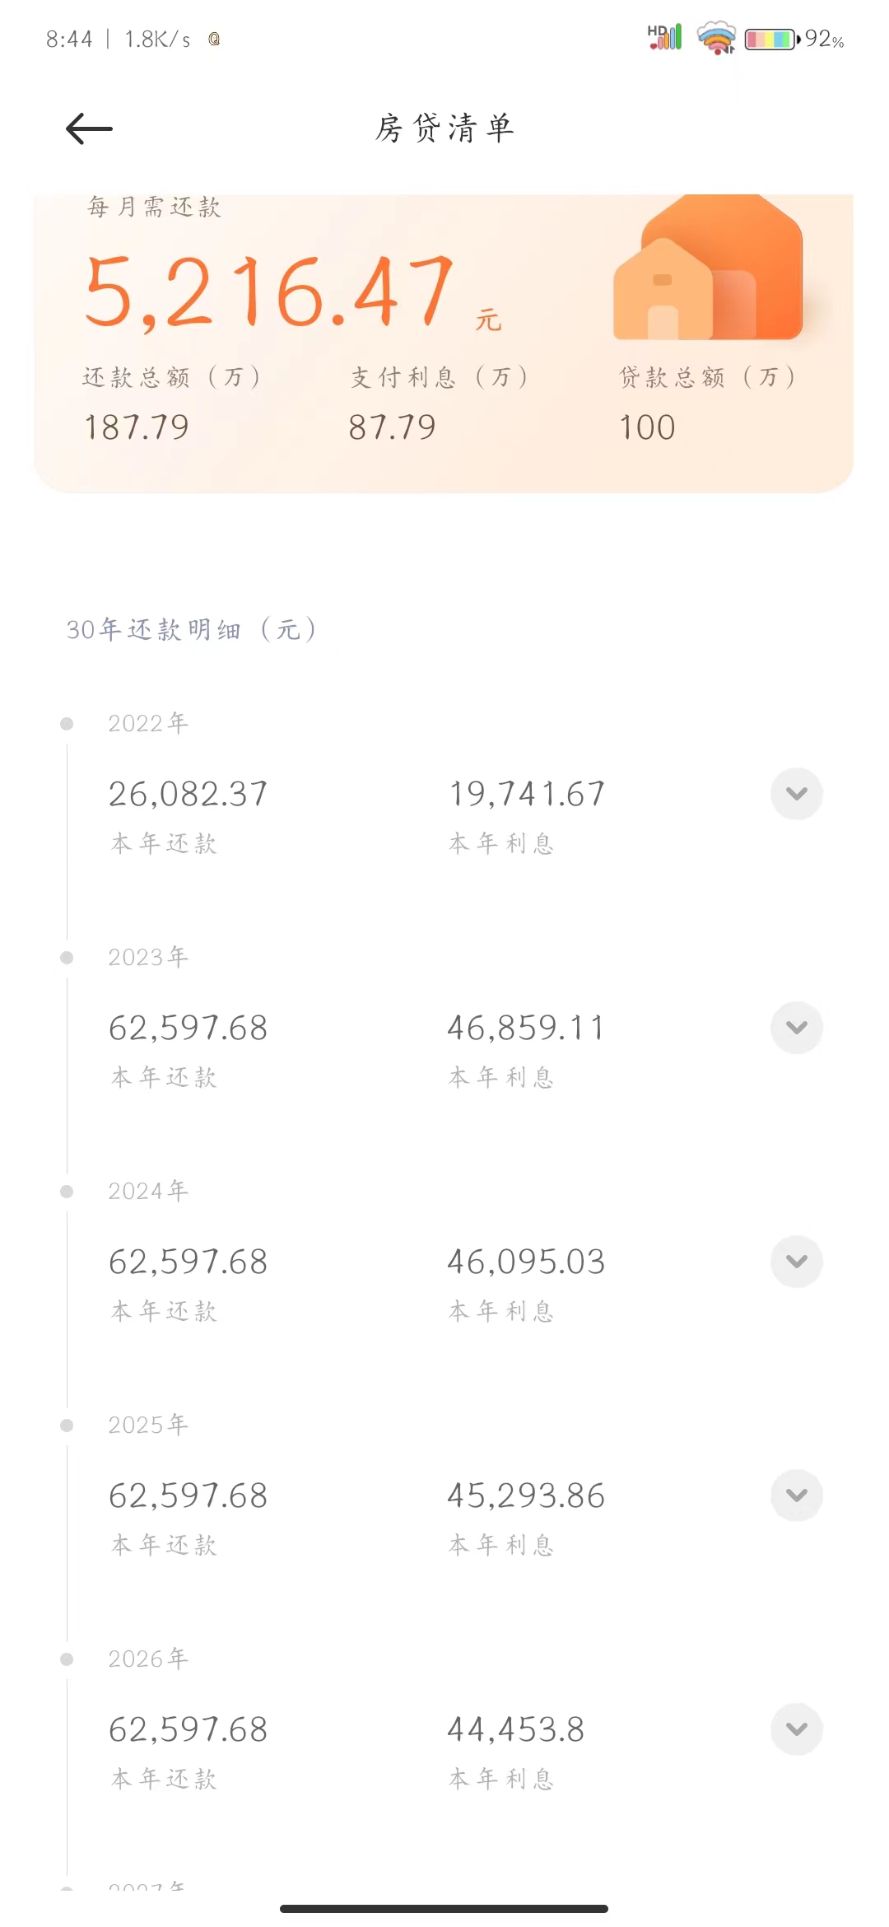Tap the orange house illustration
The height and width of the screenshot is (1927, 889).
(x=708, y=268)
